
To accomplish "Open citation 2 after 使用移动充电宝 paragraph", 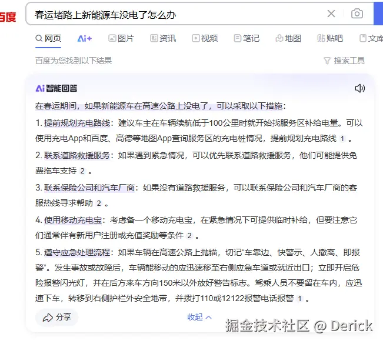I will pos(189,235).
